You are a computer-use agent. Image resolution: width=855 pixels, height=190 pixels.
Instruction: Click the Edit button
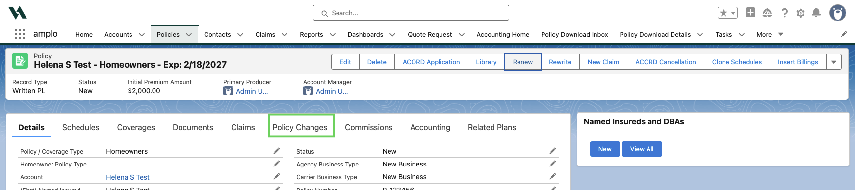click(345, 62)
